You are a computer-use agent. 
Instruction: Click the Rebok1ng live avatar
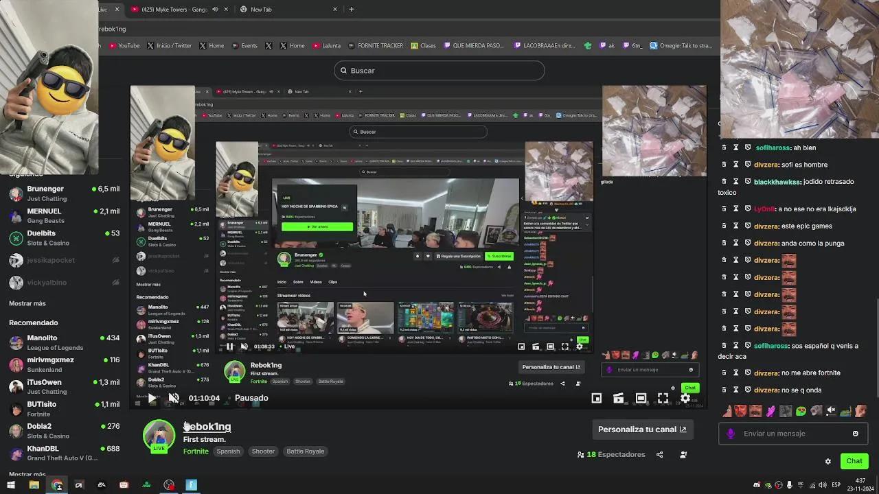(159, 436)
